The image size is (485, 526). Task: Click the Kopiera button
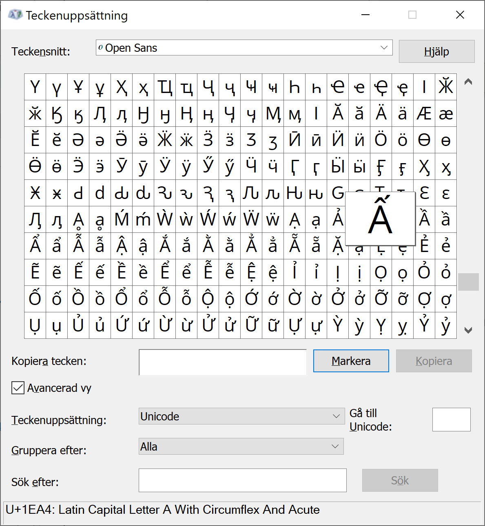434,361
